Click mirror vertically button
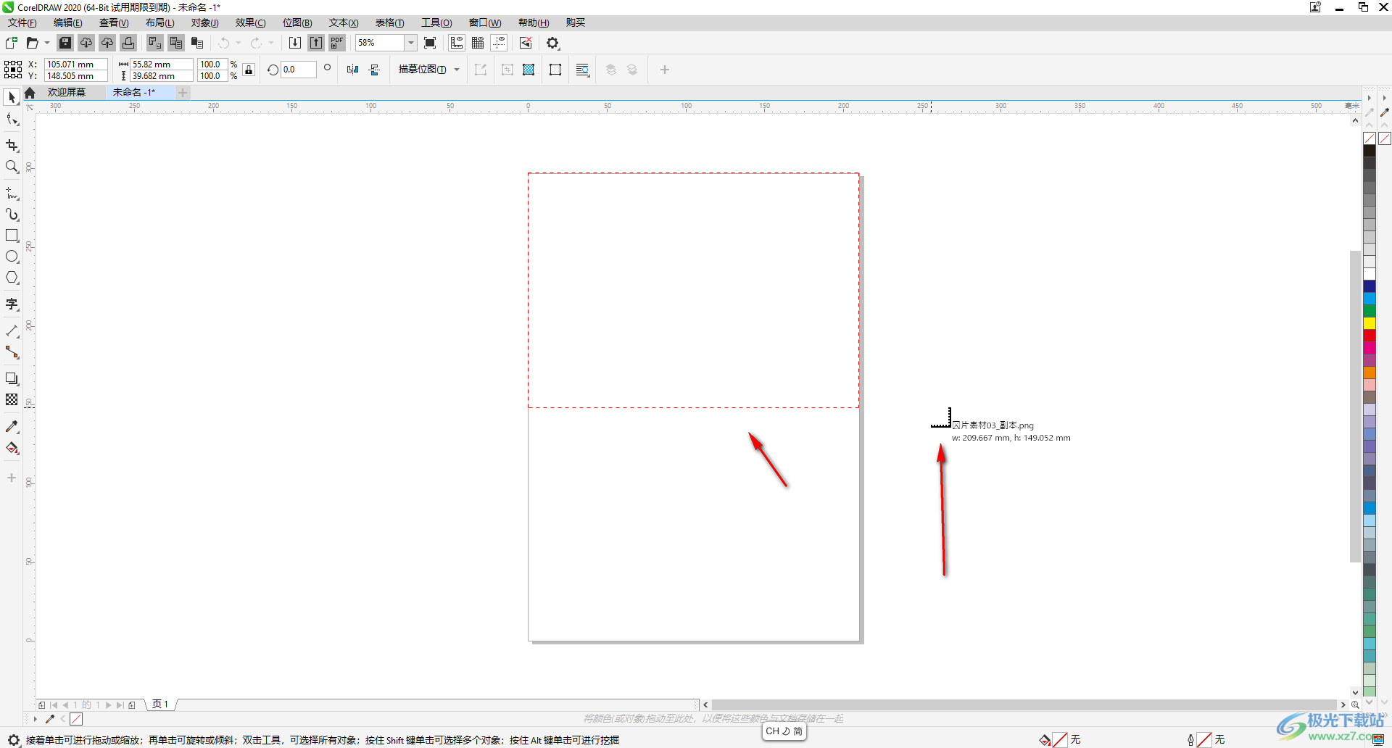1392x748 pixels. point(374,70)
